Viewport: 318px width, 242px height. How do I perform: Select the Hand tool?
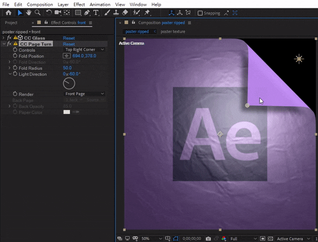(29, 13)
